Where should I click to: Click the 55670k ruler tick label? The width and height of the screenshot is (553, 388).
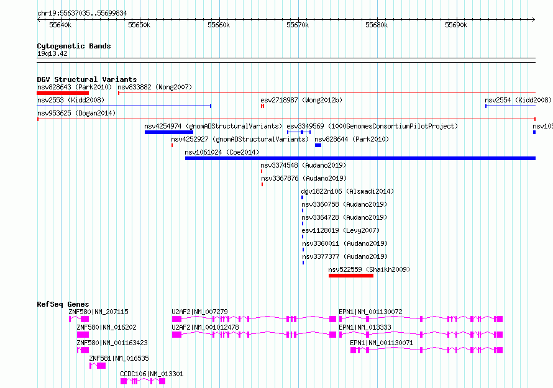point(298,25)
